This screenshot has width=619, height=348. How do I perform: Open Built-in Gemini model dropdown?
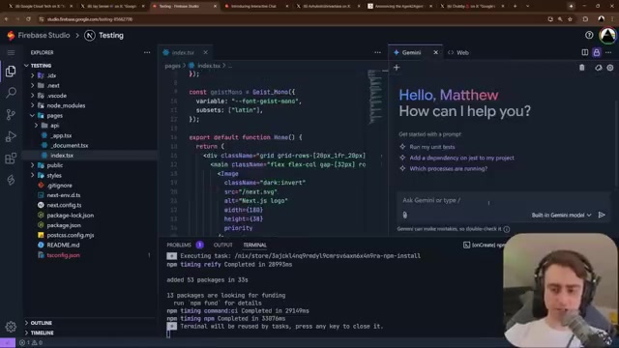(x=561, y=215)
